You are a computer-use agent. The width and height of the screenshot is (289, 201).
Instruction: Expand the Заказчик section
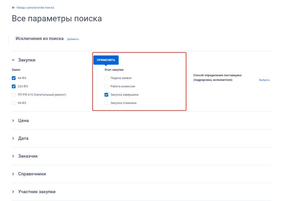[28, 156]
